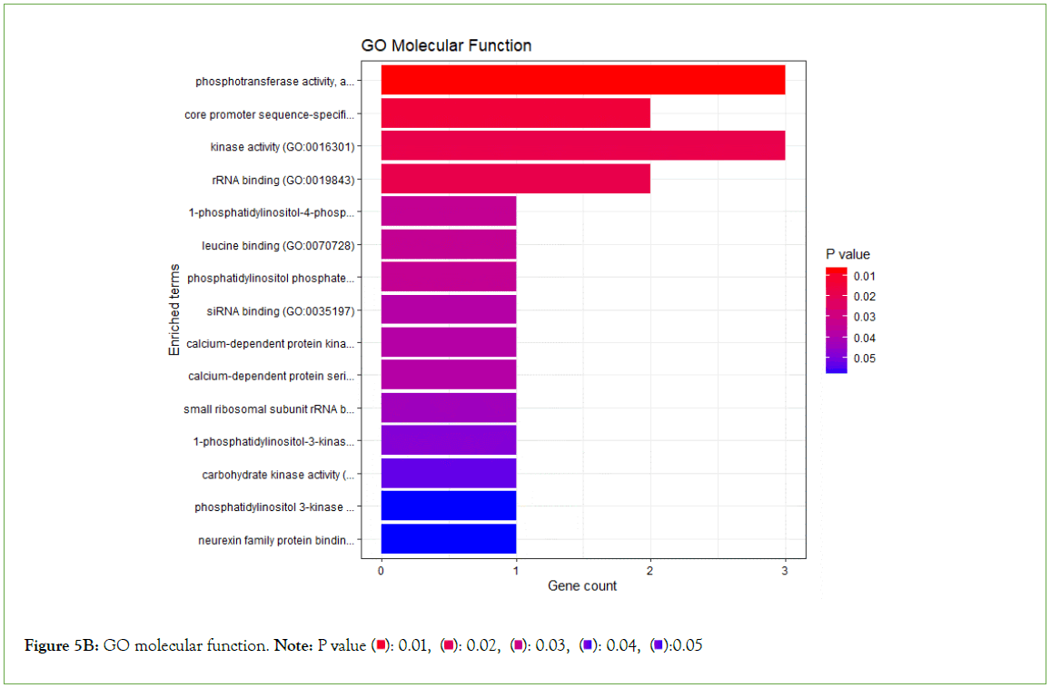Click the 'GO Molecular Function' chart title
1051x688 pixels.
[x=446, y=45]
